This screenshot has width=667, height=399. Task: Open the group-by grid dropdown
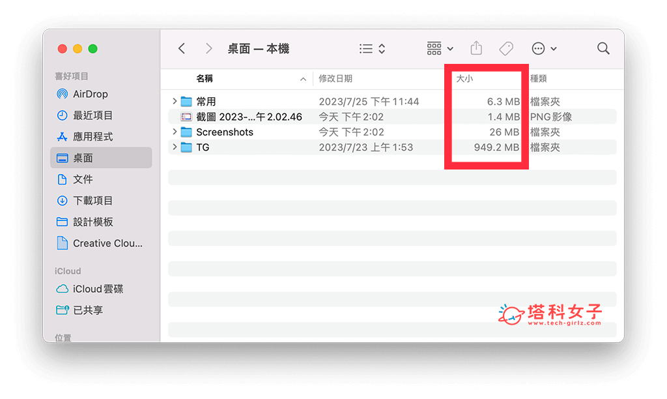(x=440, y=48)
